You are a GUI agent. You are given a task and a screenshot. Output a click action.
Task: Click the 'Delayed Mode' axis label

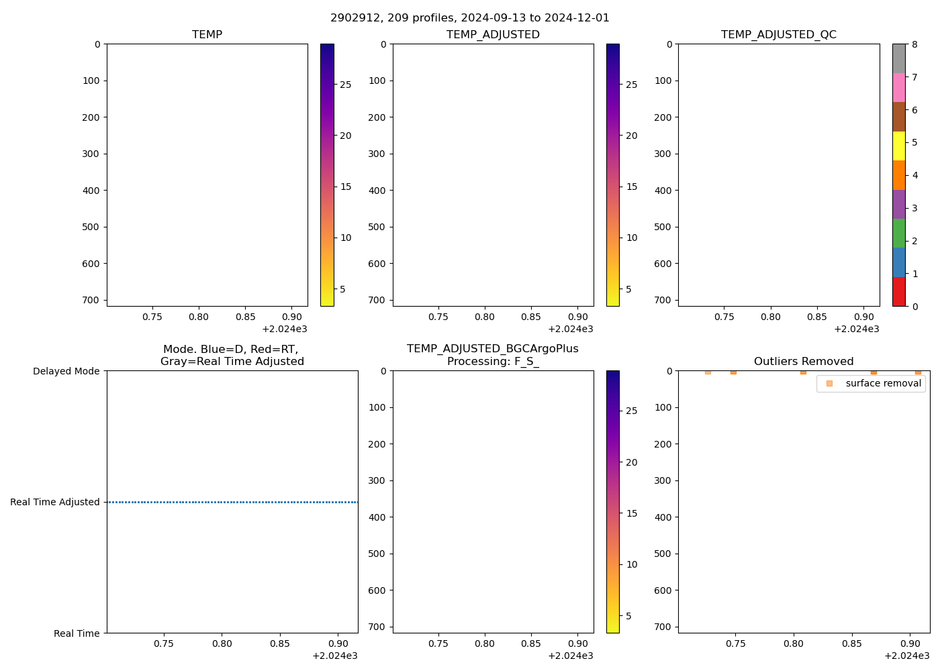66,371
